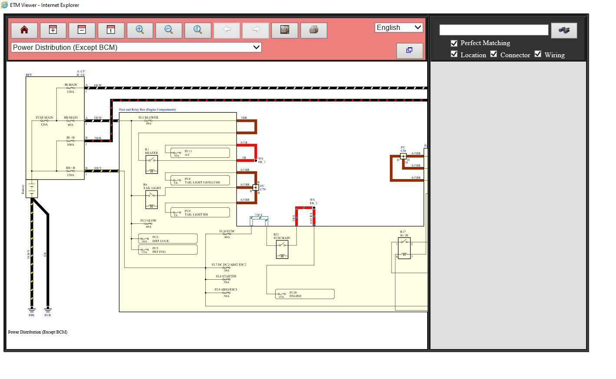Click into the search text field

[494, 30]
